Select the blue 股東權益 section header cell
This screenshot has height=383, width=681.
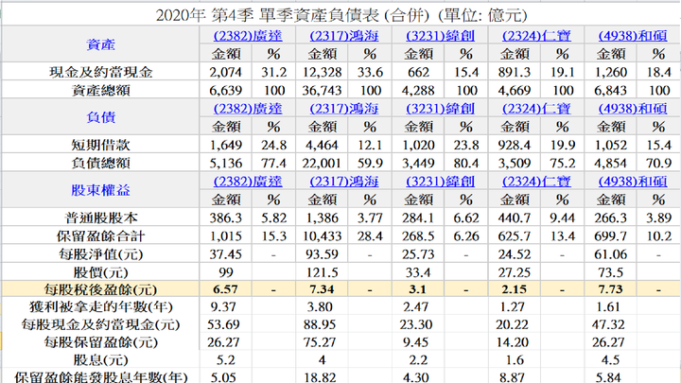(101, 190)
